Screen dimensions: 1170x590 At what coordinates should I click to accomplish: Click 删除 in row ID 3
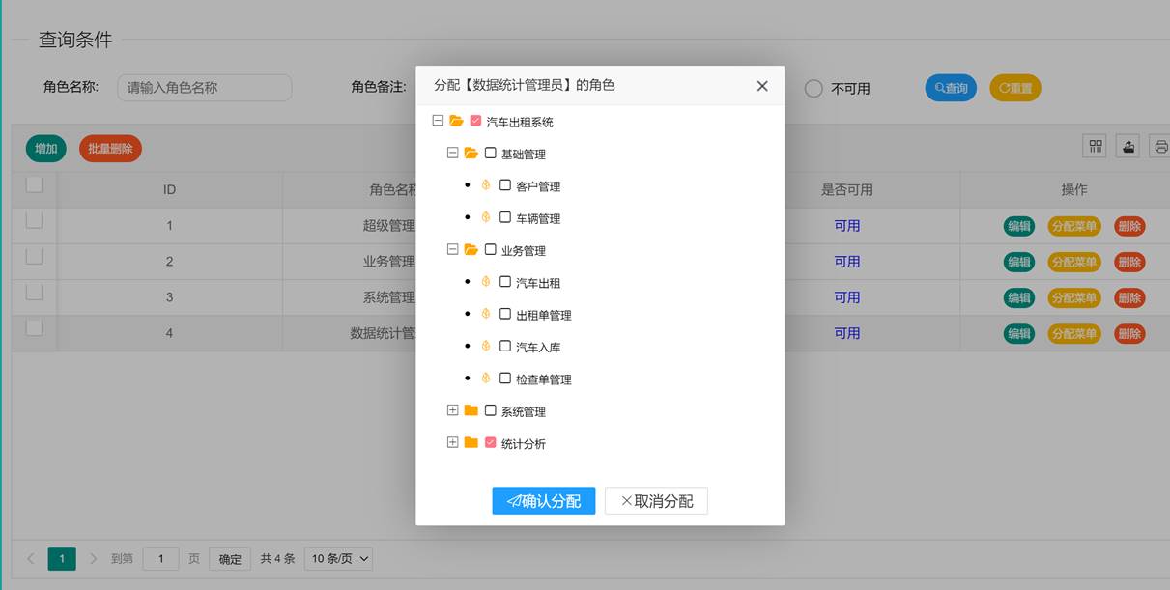[x=1129, y=297]
